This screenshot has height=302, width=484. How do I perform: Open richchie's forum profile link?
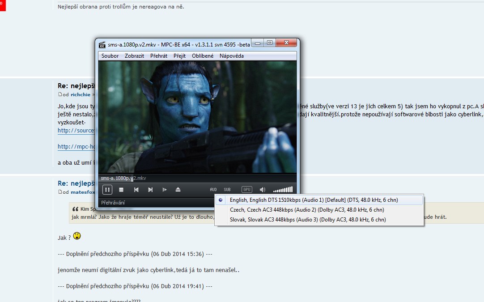(80, 94)
